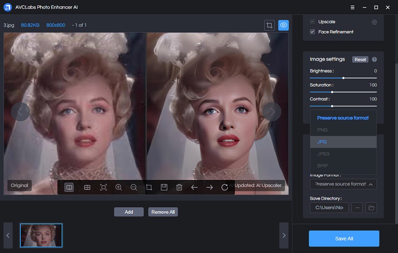Click the right panel vertical scrollbar

tap(397, 143)
